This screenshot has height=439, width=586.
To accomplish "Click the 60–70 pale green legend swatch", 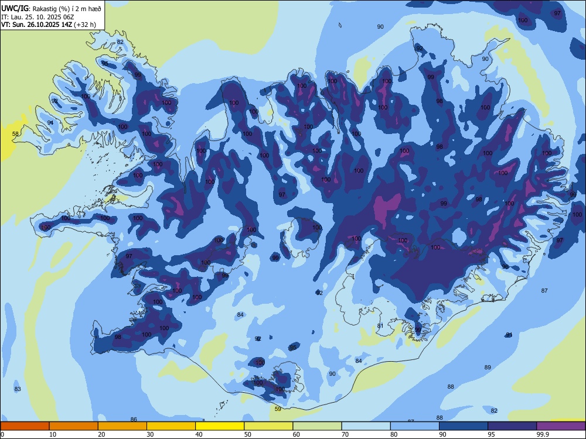I will tap(317, 426).
